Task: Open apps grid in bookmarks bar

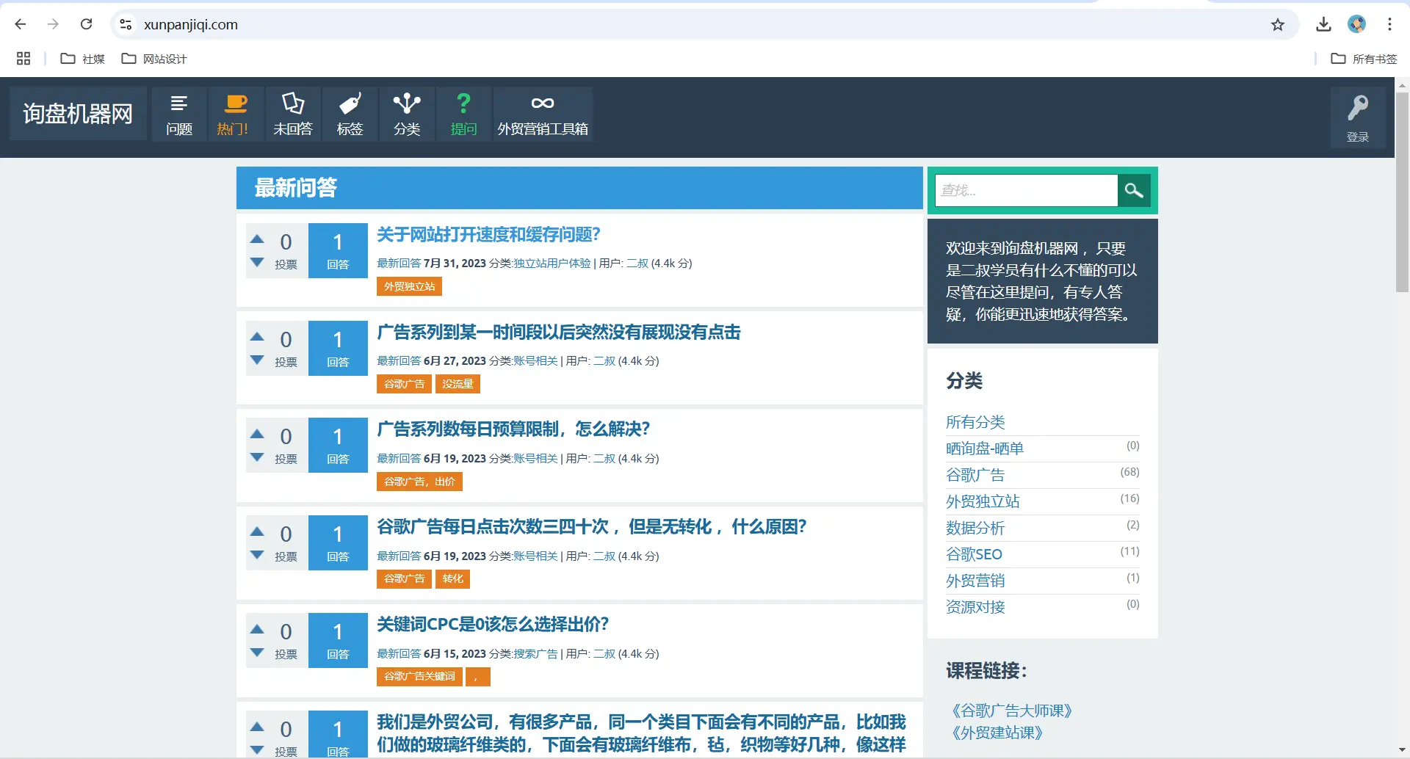Action: coord(23,59)
